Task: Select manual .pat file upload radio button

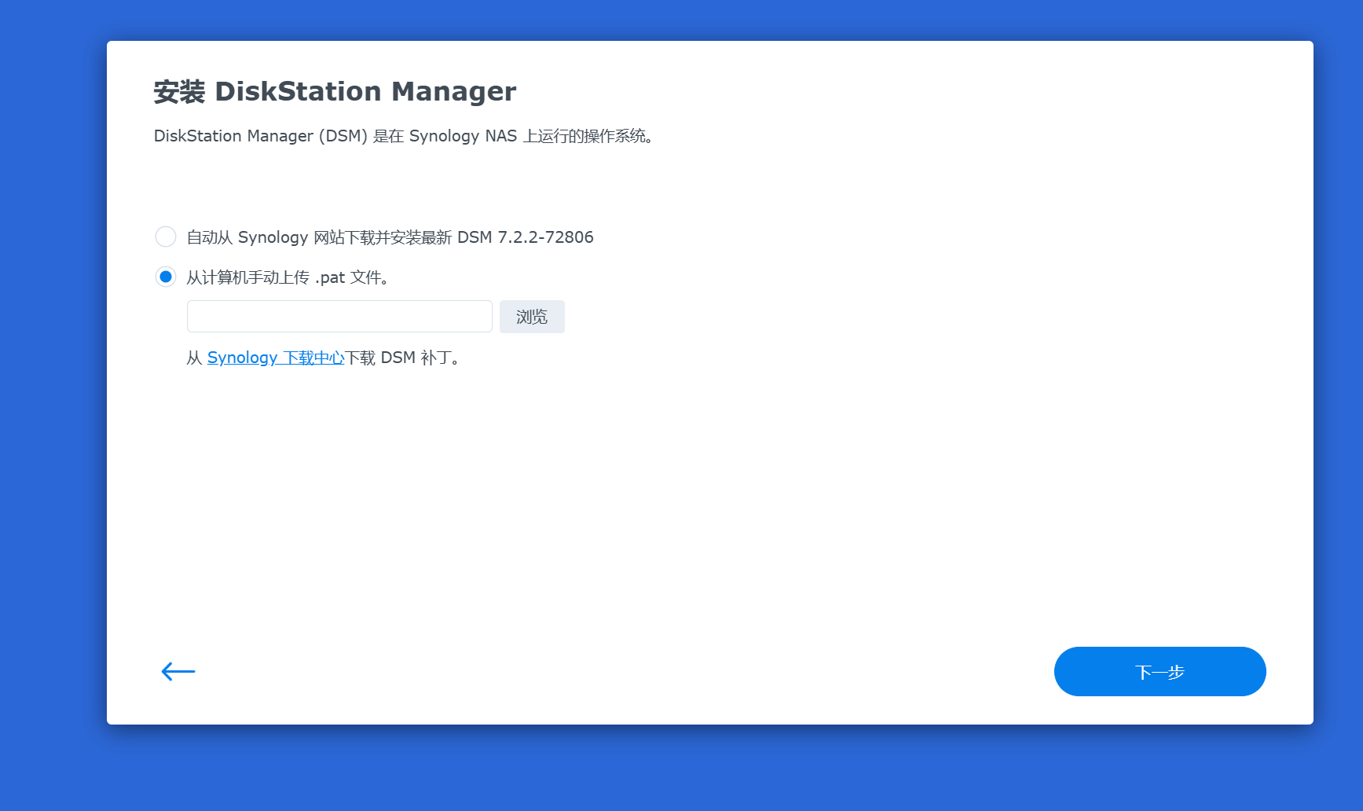Action: click(166, 277)
